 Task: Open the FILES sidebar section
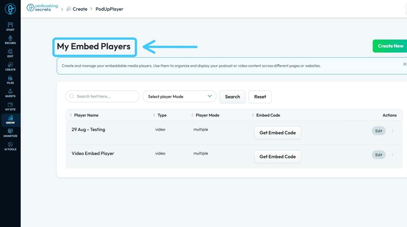point(10,80)
